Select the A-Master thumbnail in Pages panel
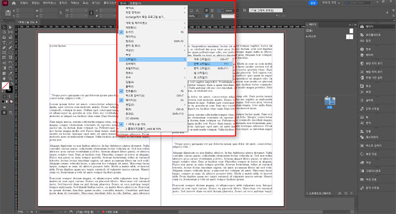Screen dimensions: 396x214 (x=349, y=36)
